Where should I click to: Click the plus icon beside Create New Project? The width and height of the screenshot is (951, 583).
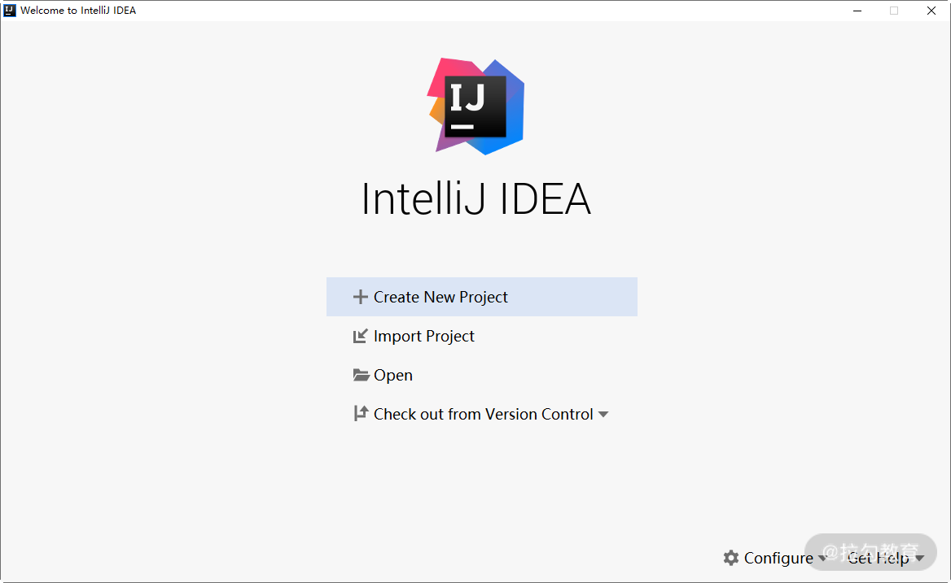[360, 297]
